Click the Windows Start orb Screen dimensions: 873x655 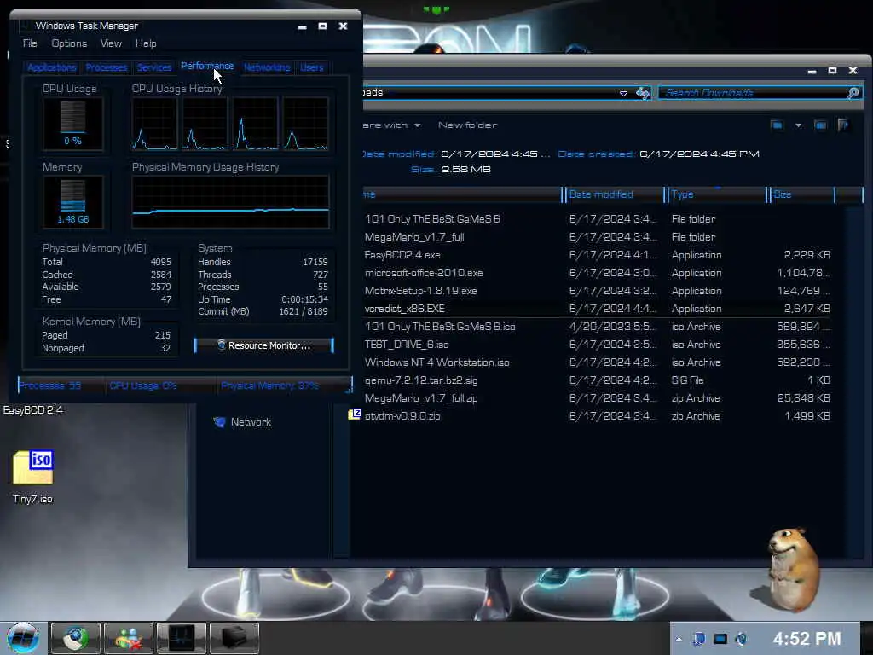tap(22, 638)
